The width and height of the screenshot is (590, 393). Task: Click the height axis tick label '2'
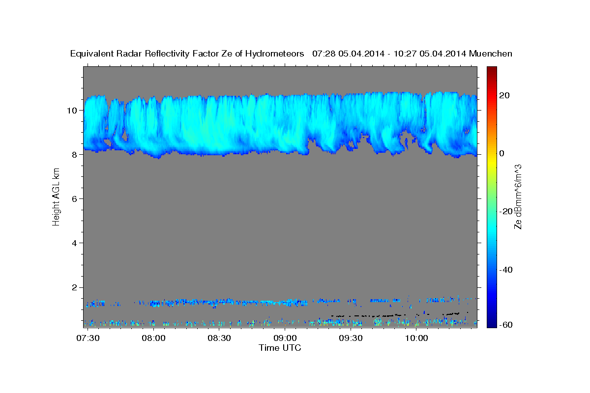(x=75, y=287)
